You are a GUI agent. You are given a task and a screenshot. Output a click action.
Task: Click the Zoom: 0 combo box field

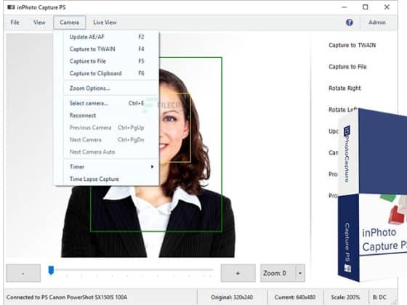[x=278, y=273]
